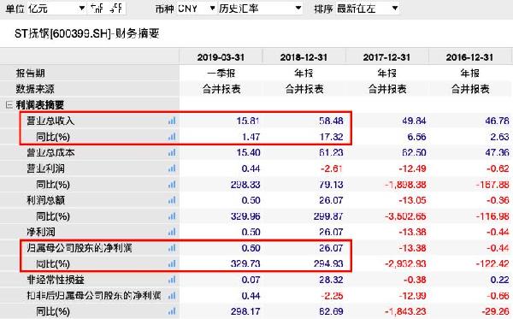513x319 pixels.
Task: Click chart icon for 扣非后归属母公司股东的净利润
Action: pos(172,296)
